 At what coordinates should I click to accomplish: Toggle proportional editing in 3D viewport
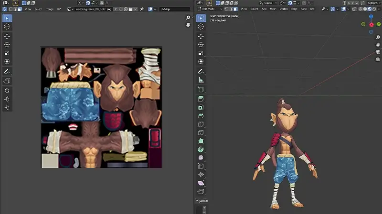click(x=304, y=3)
